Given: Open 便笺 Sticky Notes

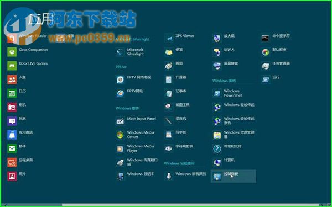Looking at the screenshot, I should pyautogui.click(x=174, y=52).
